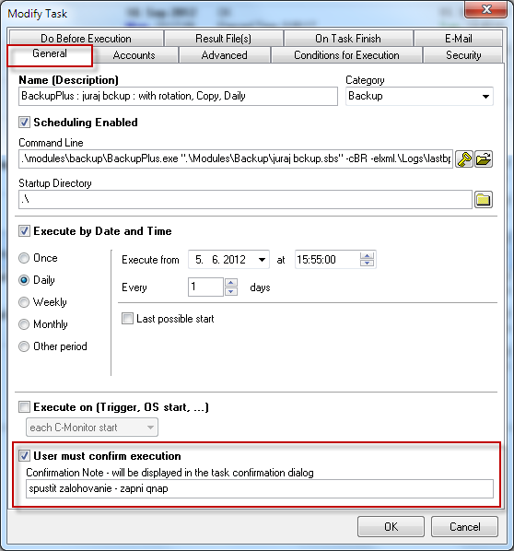Open the file browse icon for Command Line
Image resolution: width=514 pixels, height=551 pixels.
(x=484, y=159)
